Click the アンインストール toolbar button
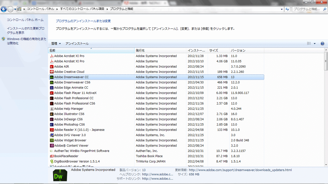 pyautogui.click(x=77, y=44)
